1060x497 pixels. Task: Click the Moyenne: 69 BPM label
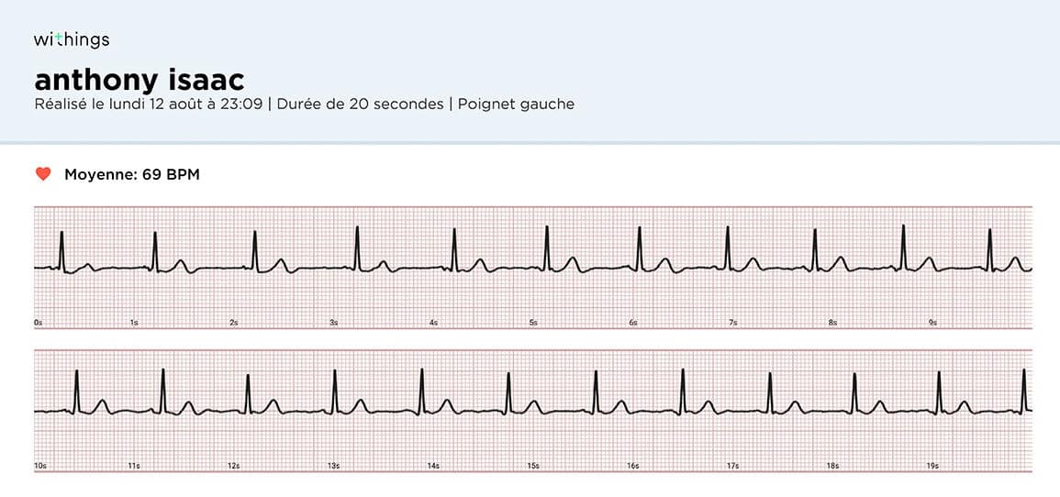coord(132,175)
